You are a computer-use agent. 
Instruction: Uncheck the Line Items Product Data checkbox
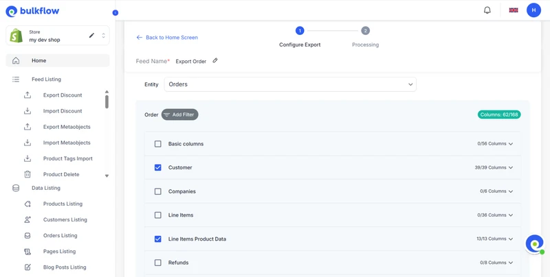coord(158,239)
